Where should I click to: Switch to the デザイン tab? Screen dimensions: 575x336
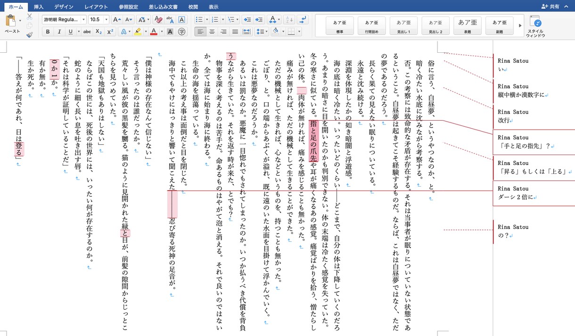(64, 7)
